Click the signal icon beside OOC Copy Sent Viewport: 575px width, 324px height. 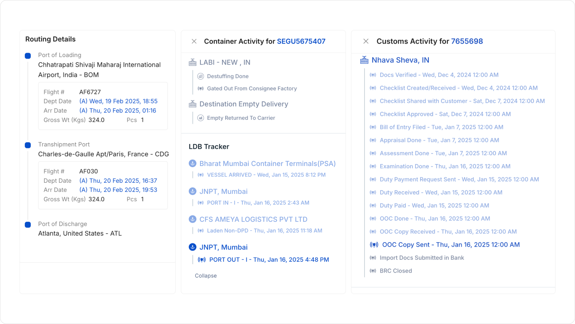pos(374,245)
